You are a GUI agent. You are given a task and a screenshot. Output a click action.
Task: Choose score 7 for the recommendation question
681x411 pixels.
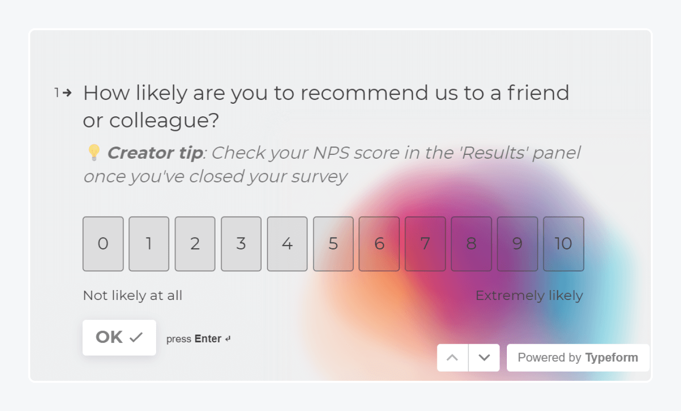[x=425, y=243]
